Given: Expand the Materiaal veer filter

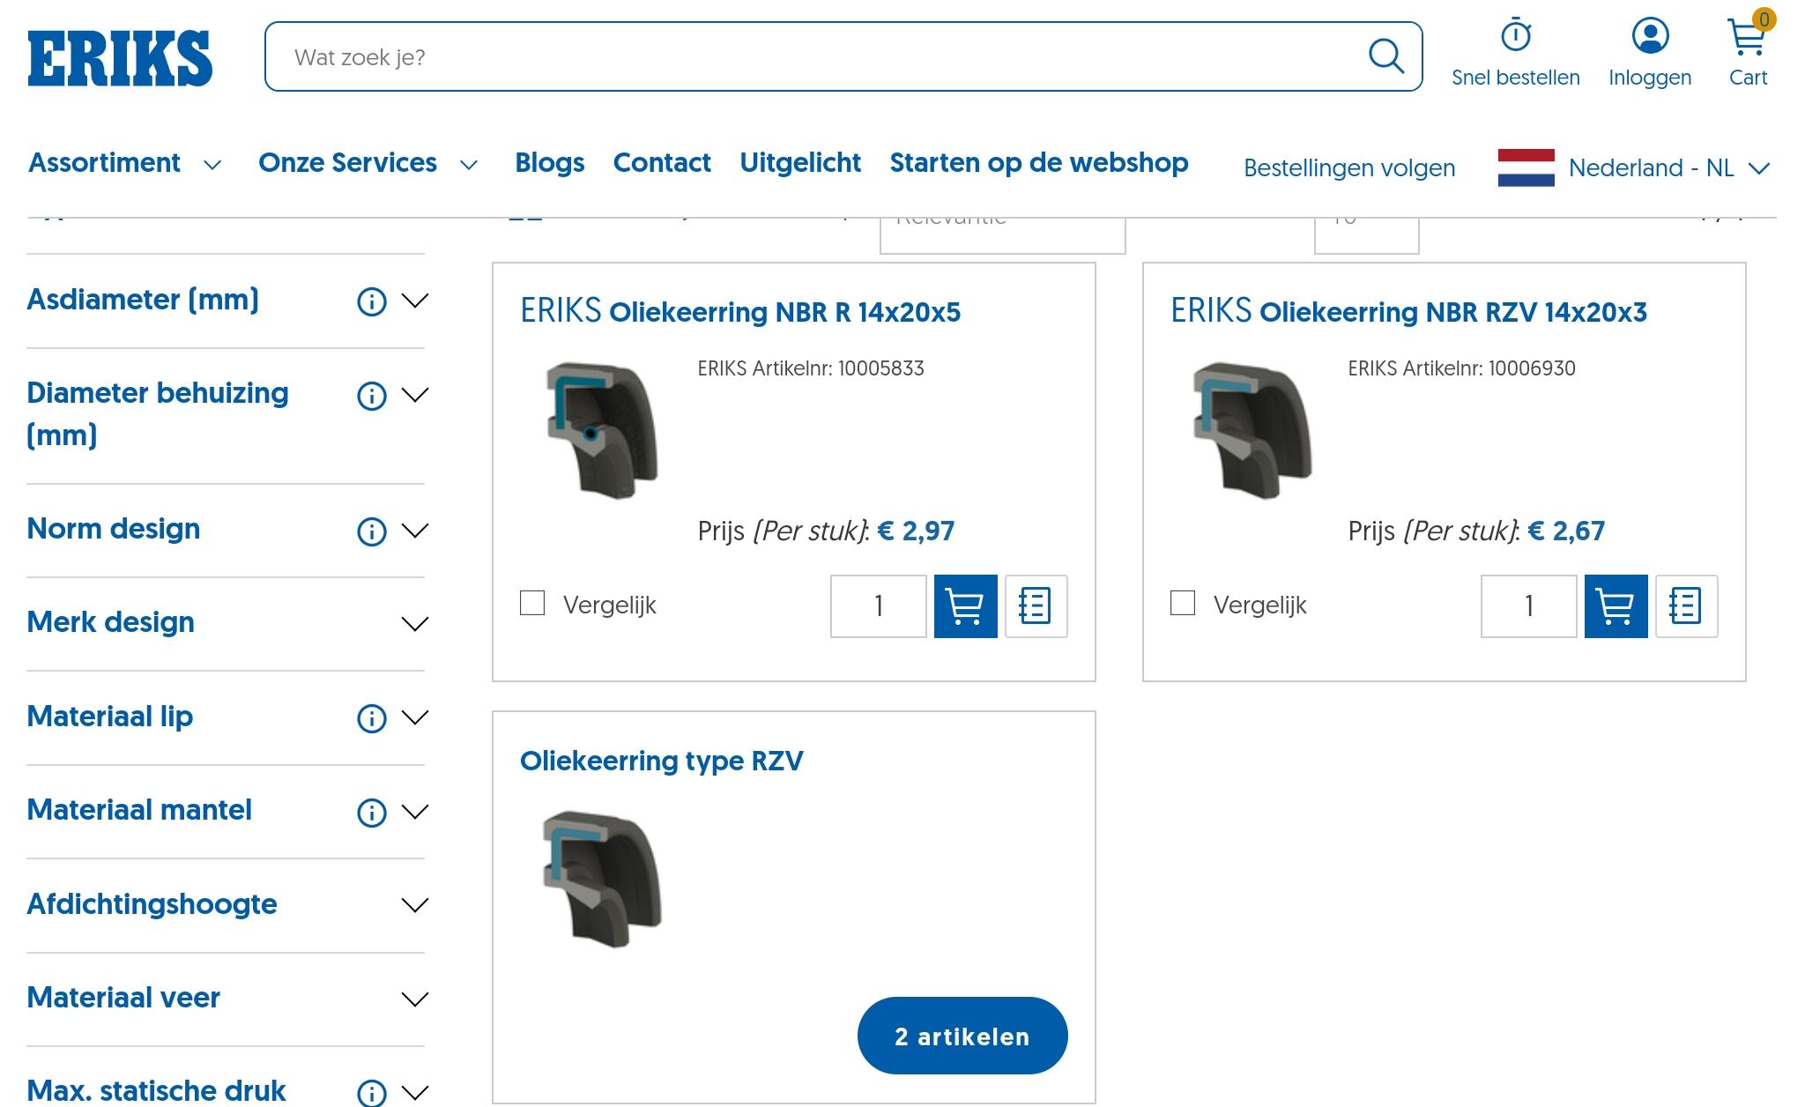Looking at the screenshot, I should pyautogui.click(x=414, y=999).
